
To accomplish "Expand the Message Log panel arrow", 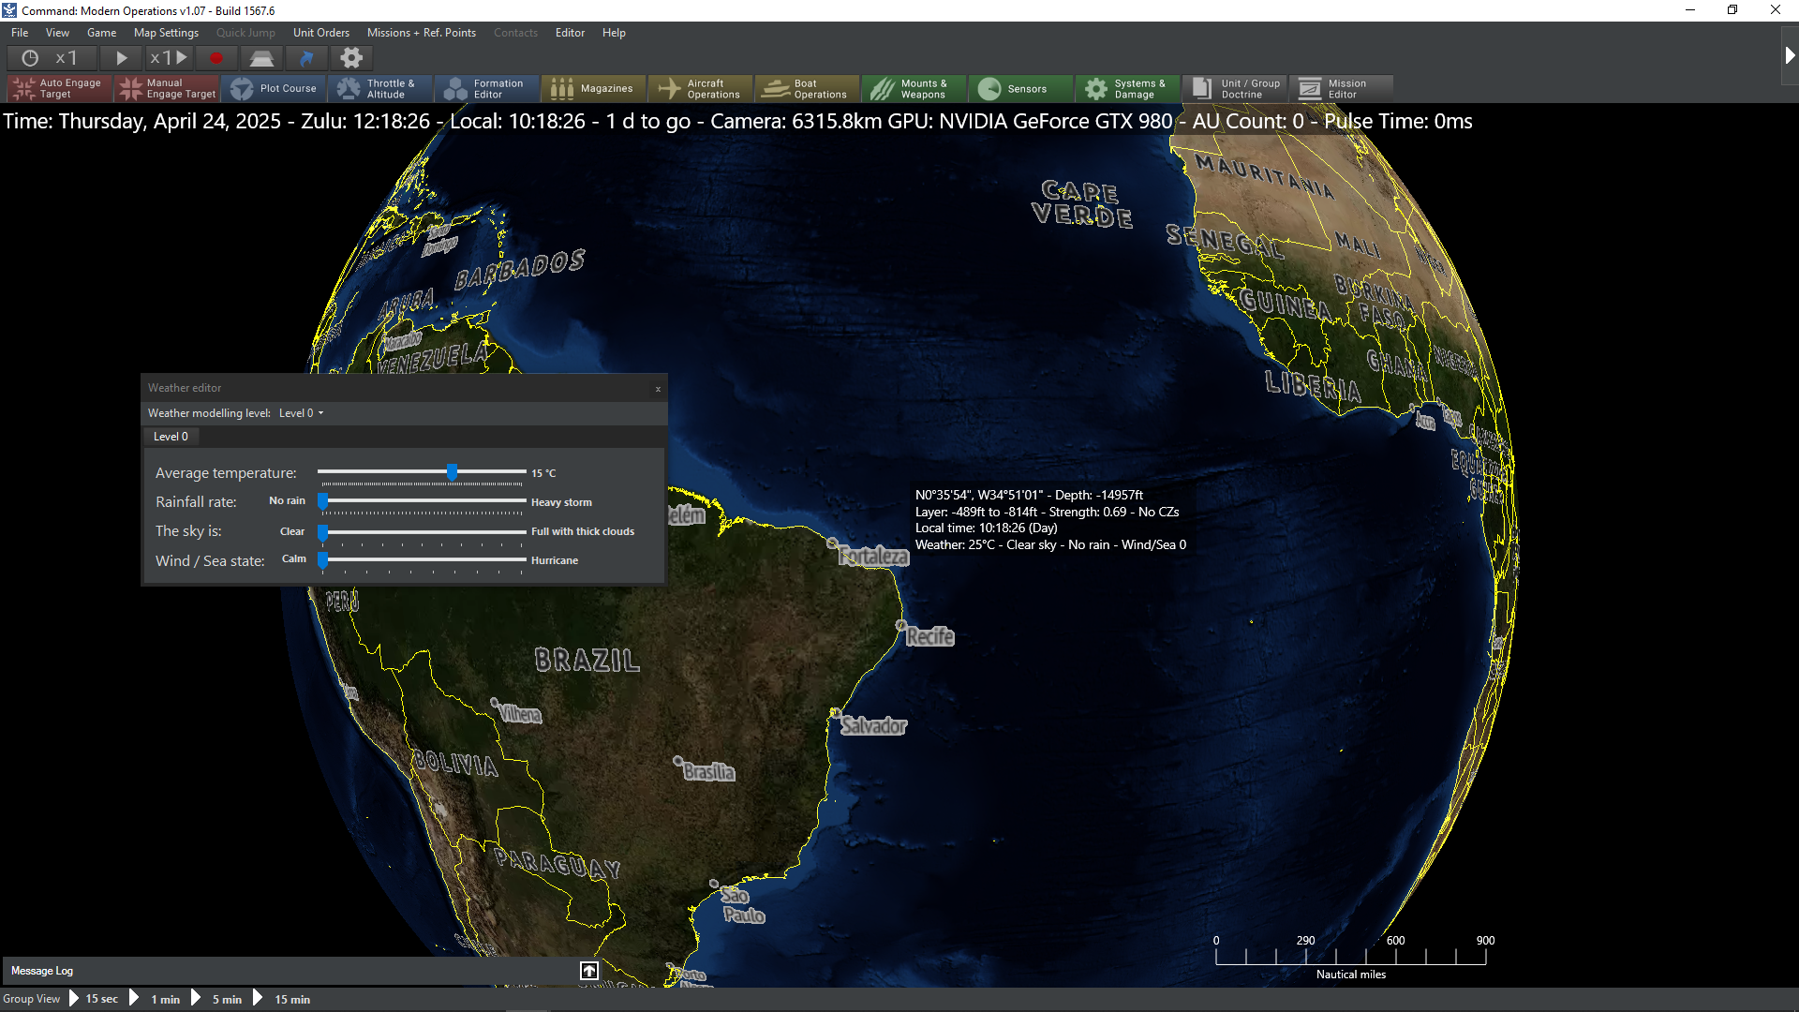I will click(589, 971).
